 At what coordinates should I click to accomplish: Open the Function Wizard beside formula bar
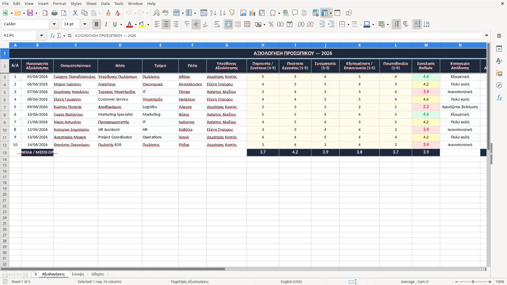click(52, 35)
